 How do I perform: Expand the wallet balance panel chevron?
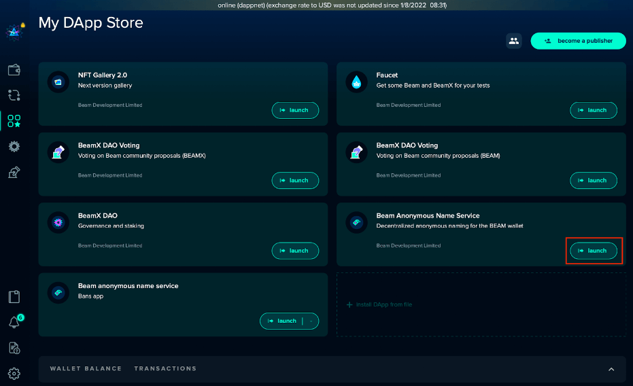pos(611,369)
